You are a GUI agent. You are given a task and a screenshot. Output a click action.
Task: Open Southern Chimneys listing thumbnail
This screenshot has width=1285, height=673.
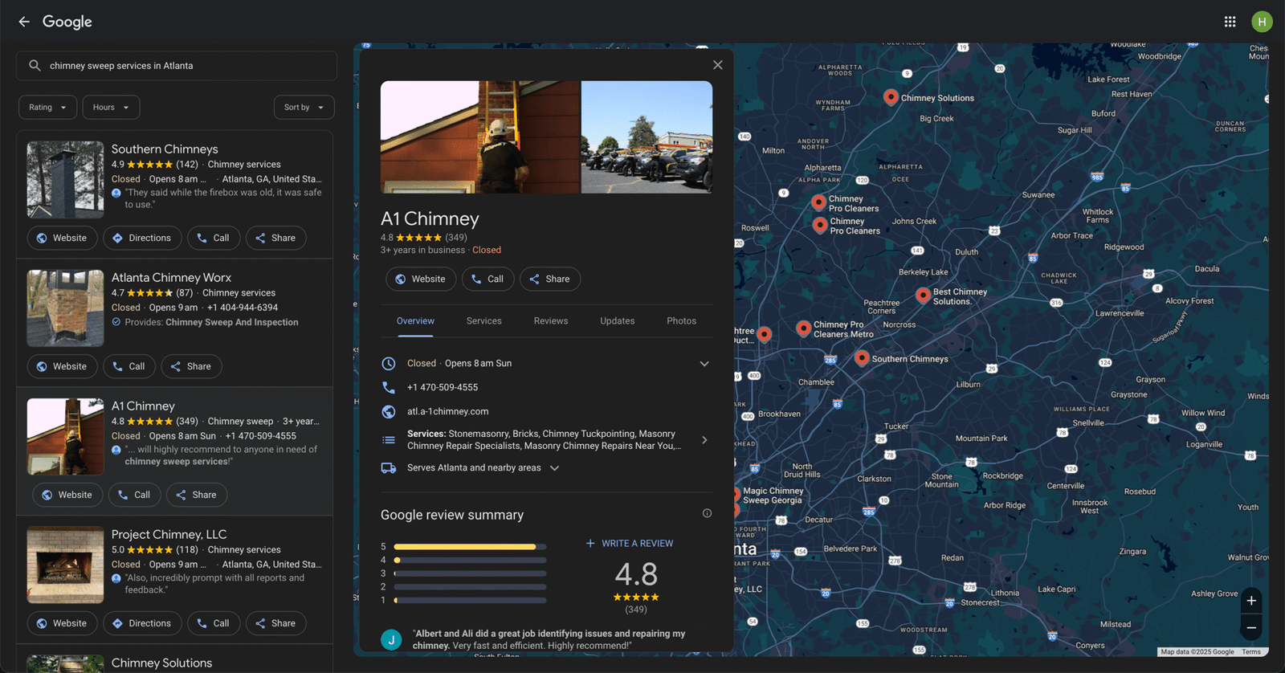coord(65,180)
